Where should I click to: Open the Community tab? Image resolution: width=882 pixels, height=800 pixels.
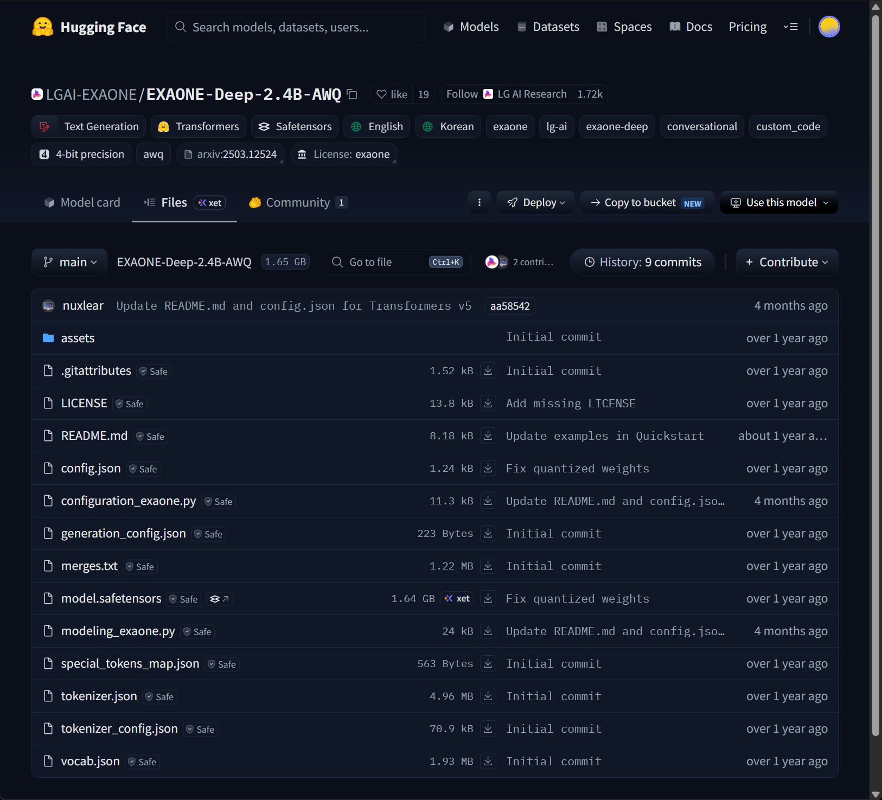(x=298, y=202)
